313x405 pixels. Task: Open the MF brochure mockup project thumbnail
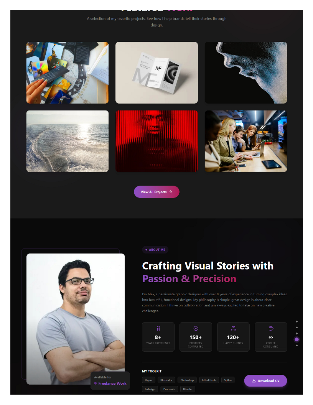click(x=156, y=72)
